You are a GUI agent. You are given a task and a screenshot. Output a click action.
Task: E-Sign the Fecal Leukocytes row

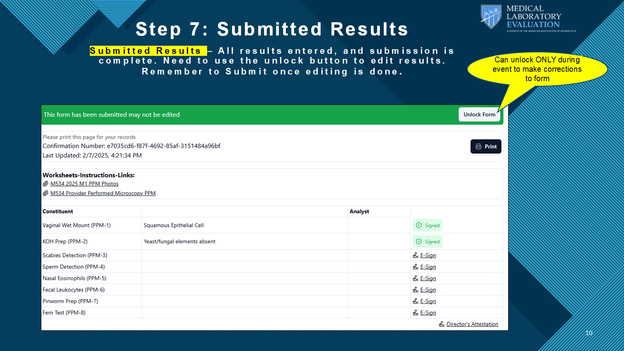428,290
